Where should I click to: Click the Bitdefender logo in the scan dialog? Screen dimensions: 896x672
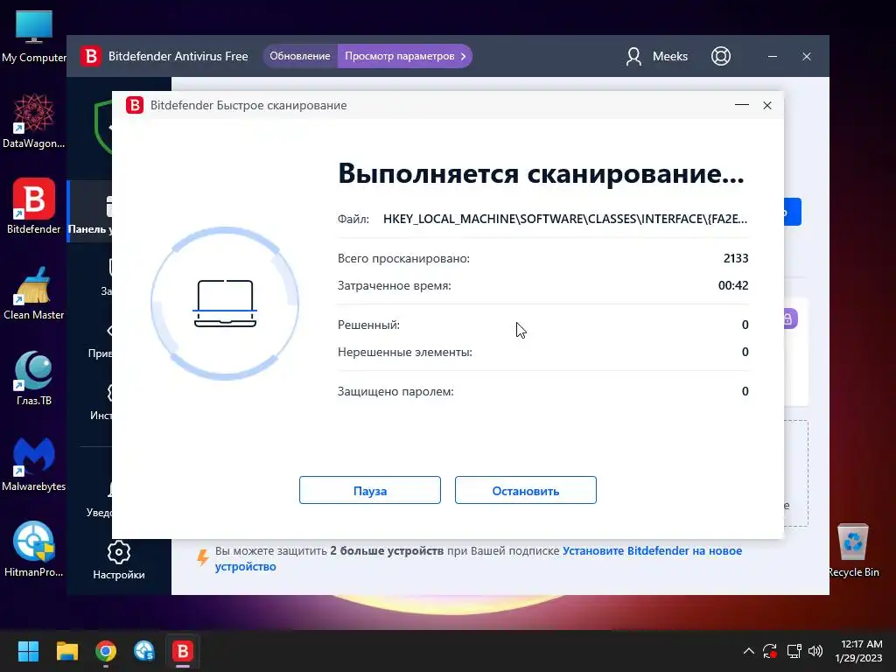coord(135,105)
